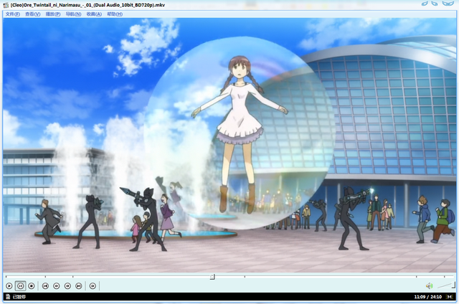
Task: Mute audio via the speaker icon
Action: 429,286
